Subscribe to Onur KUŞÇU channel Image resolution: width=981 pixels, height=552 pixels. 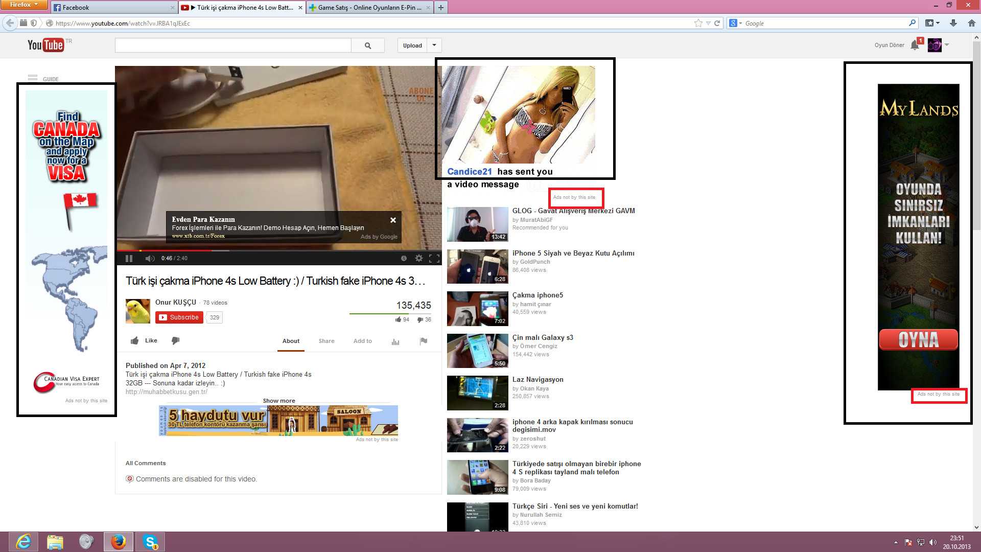coord(179,317)
